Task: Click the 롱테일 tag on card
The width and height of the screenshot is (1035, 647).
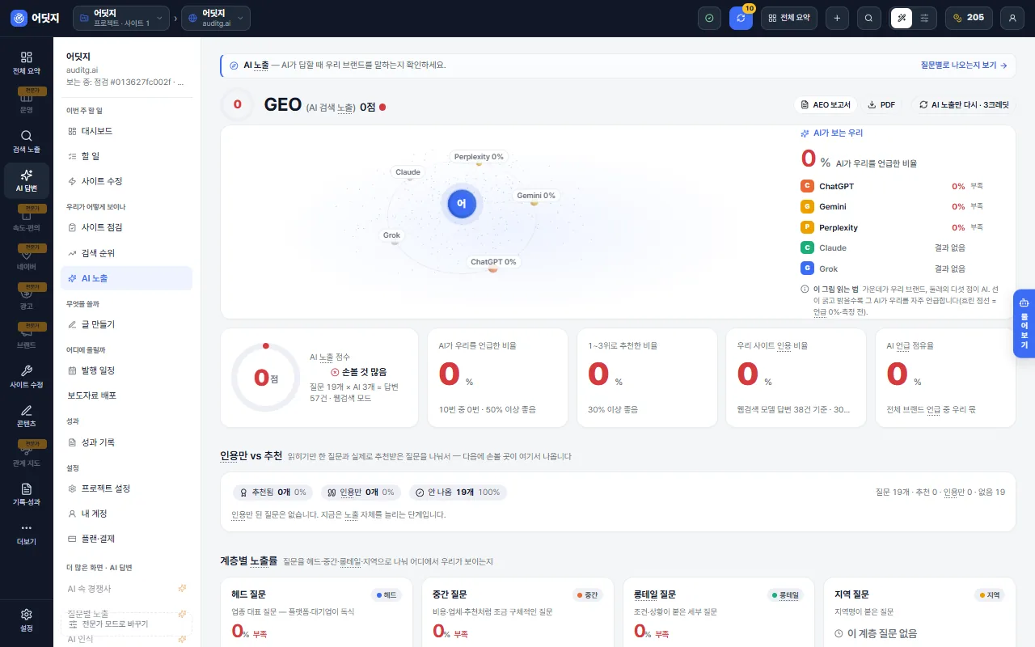Action: pyautogui.click(x=784, y=595)
